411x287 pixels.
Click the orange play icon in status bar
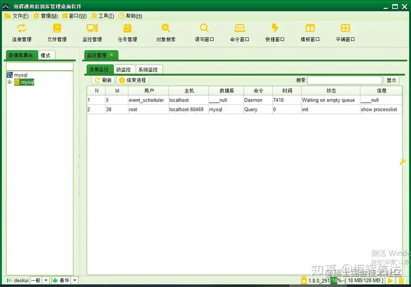click(x=390, y=281)
